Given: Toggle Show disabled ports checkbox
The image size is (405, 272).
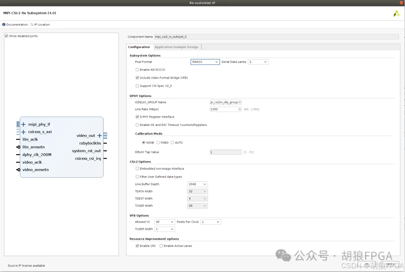Looking at the screenshot, I should pyautogui.click(x=6, y=36).
